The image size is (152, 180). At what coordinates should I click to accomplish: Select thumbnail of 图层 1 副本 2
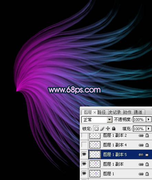click(95, 136)
